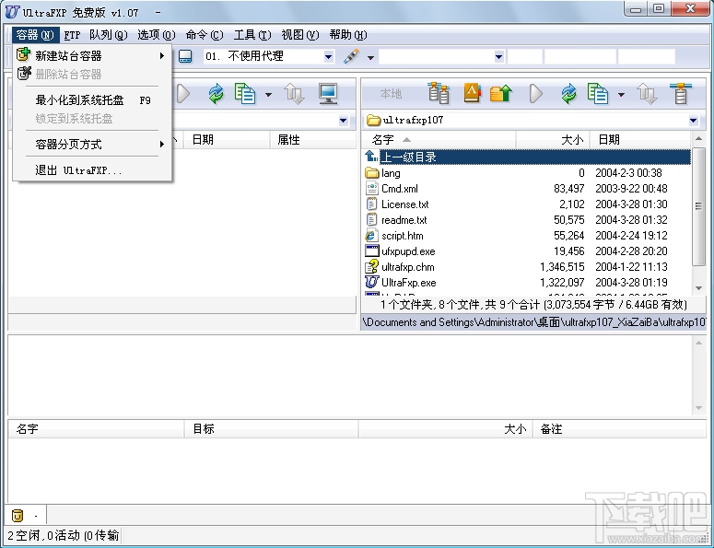Open the ultrafxp107 path dropdown
Image resolution: width=714 pixels, height=548 pixels.
coord(694,121)
